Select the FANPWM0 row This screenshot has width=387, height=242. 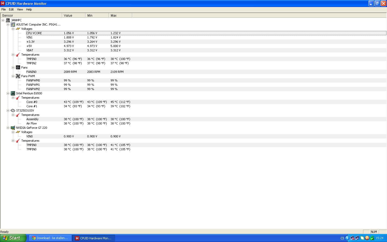coord(206,80)
